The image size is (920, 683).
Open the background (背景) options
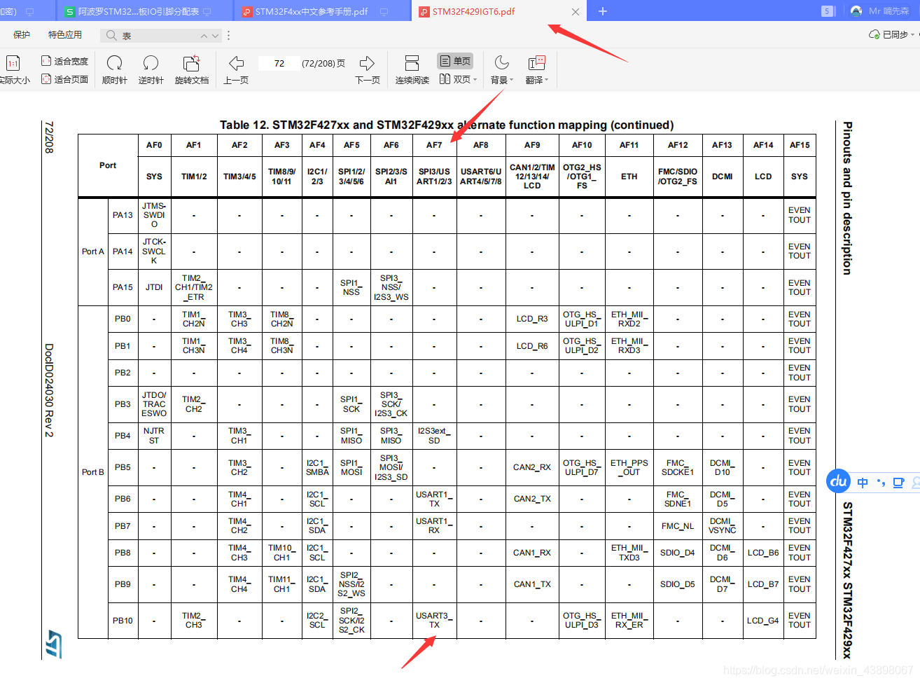501,70
